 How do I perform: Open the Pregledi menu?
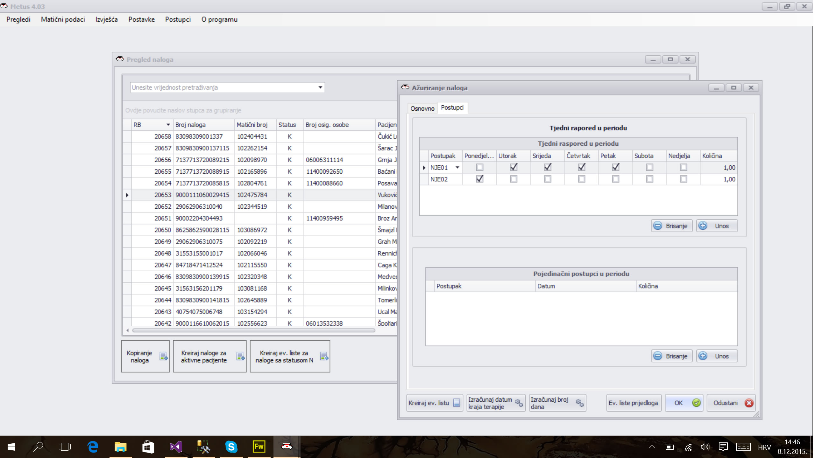[18, 19]
